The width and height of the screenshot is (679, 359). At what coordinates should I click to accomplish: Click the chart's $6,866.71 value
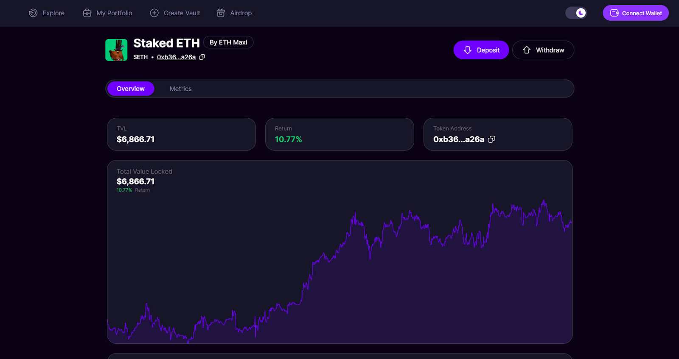[x=135, y=181]
